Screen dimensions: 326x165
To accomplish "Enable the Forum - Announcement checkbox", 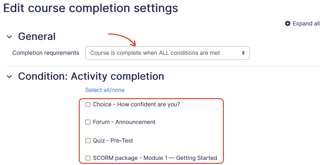I will pos(88,122).
